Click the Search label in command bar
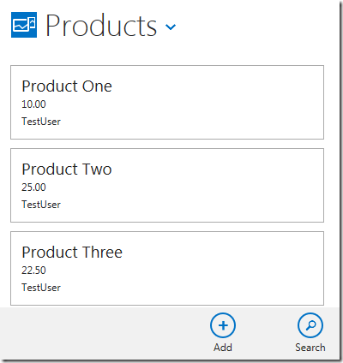Image resolution: width=343 pixels, height=363 pixels. [x=310, y=348]
